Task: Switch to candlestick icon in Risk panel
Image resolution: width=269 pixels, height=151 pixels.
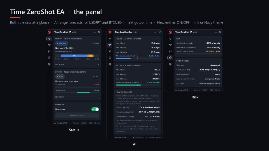Action: pyautogui.click(x=170, y=51)
